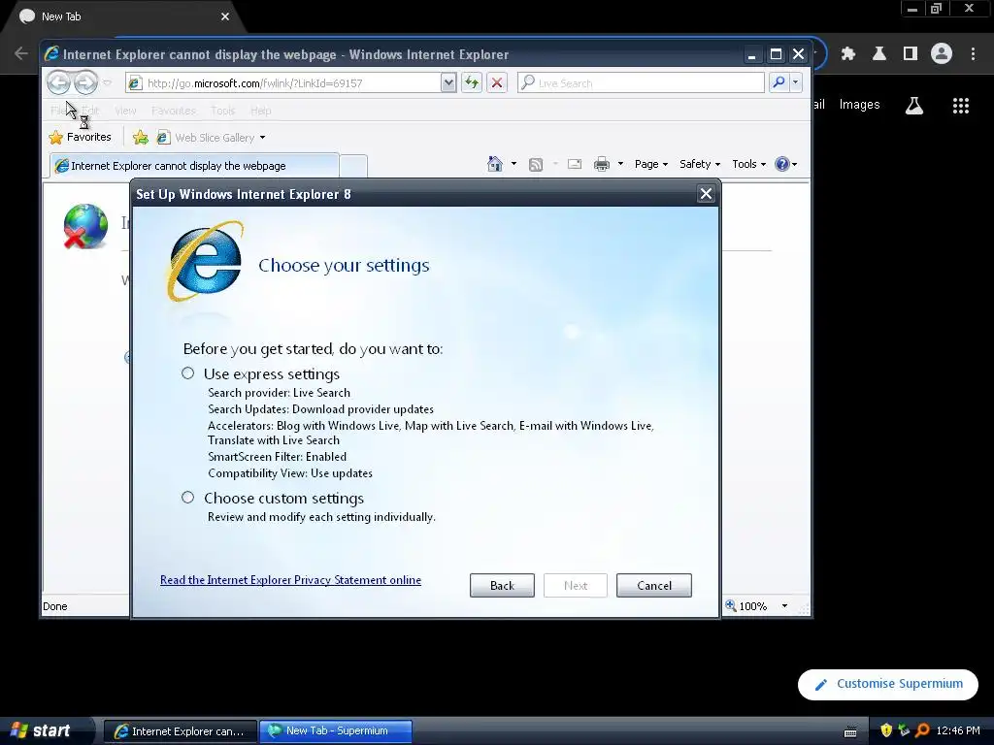Open the Web Slice Gallery dropdown
Image resolution: width=994 pixels, height=745 pixels.
[x=262, y=138]
